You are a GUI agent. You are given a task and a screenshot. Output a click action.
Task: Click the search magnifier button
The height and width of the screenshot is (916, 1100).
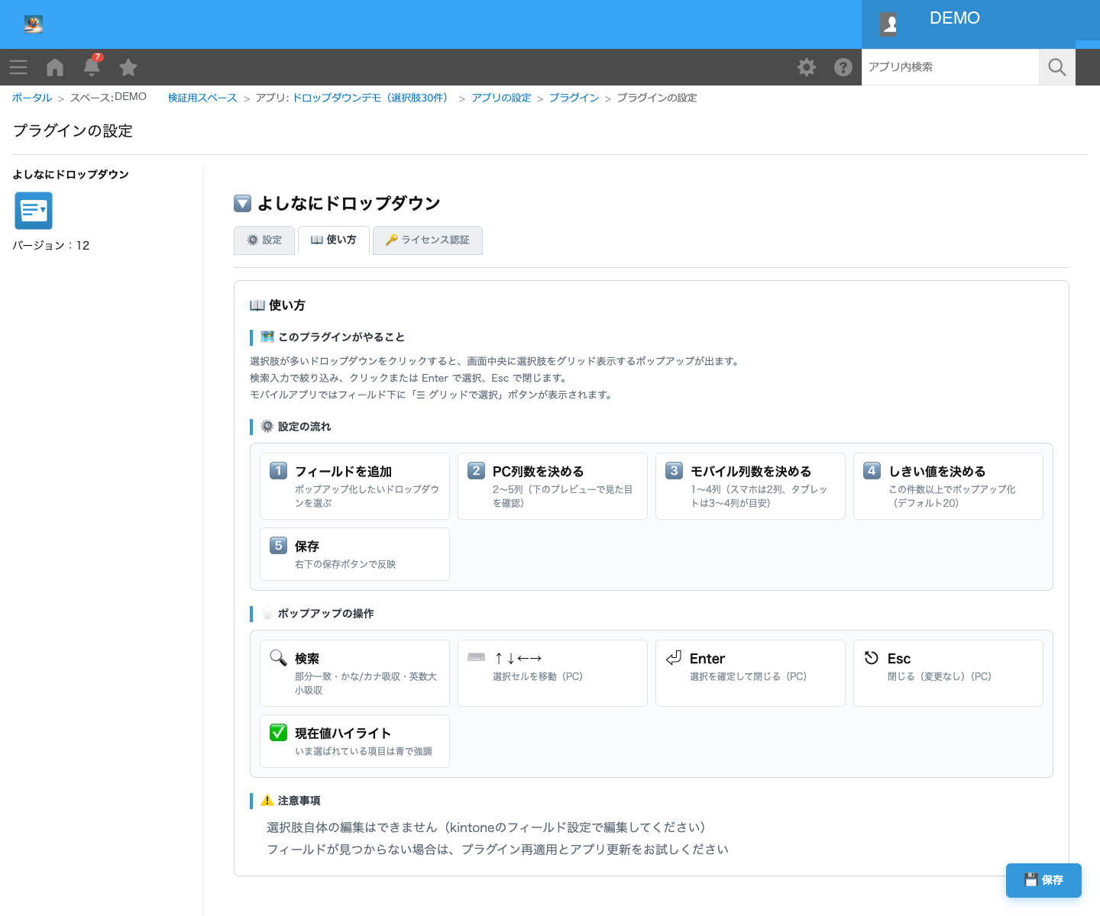click(1057, 67)
